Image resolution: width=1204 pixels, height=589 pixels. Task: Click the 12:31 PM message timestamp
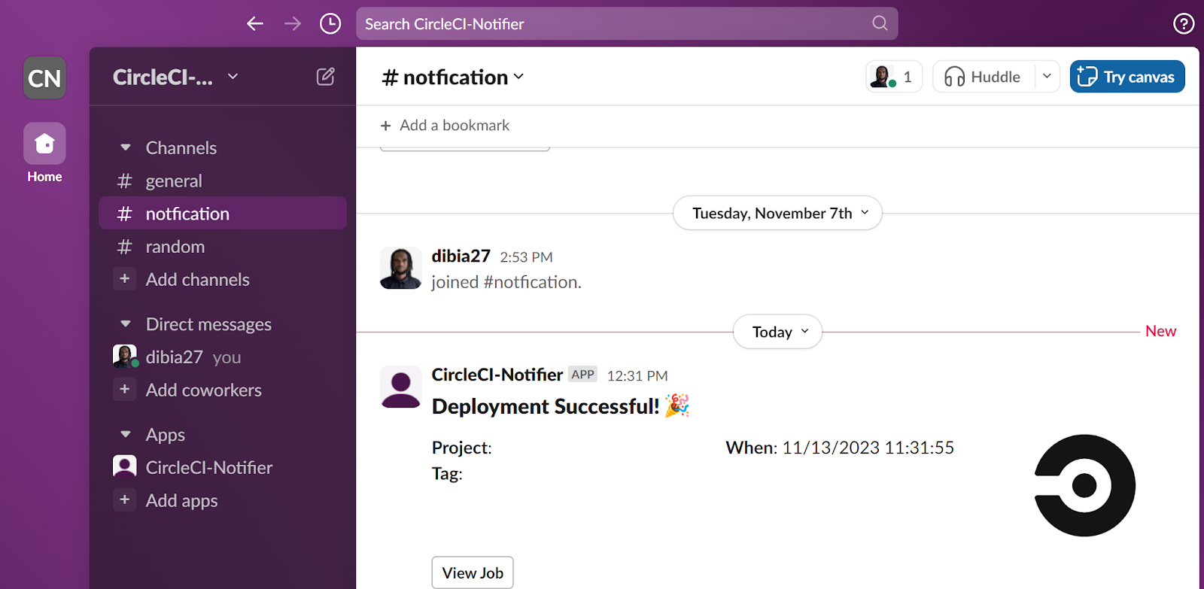pyautogui.click(x=637, y=375)
